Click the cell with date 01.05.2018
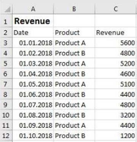The height and width of the screenshot is (142, 137). pyautogui.click(x=33, y=84)
